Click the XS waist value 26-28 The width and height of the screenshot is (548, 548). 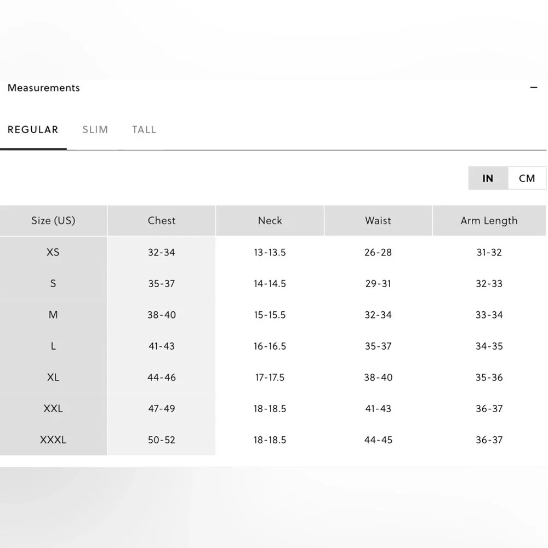[378, 252]
